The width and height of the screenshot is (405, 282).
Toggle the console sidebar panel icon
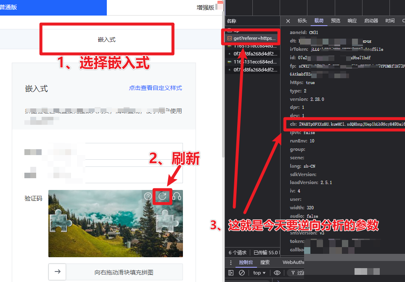231,273
